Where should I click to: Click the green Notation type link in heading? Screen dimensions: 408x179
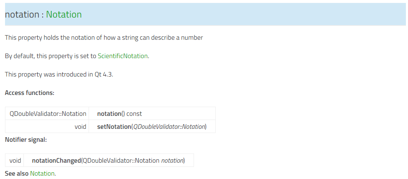[64, 14]
